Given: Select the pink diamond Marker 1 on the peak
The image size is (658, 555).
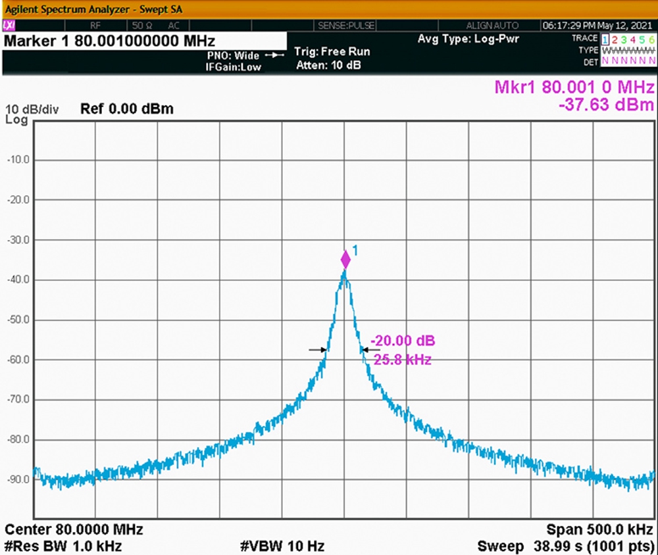Looking at the screenshot, I should pos(345,260).
